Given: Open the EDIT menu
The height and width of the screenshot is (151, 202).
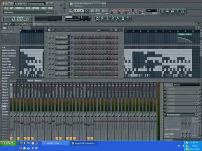Looking at the screenshot, I should 12,8.
